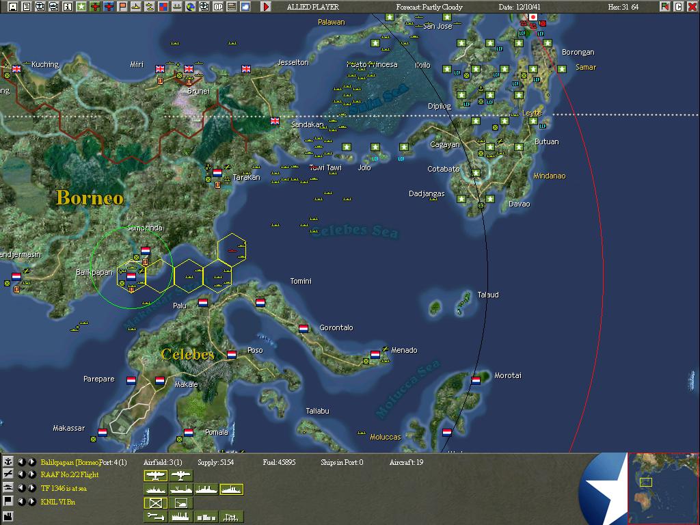Open the OP toolbar button
The height and width of the screenshot is (525, 700).
click(218, 7)
